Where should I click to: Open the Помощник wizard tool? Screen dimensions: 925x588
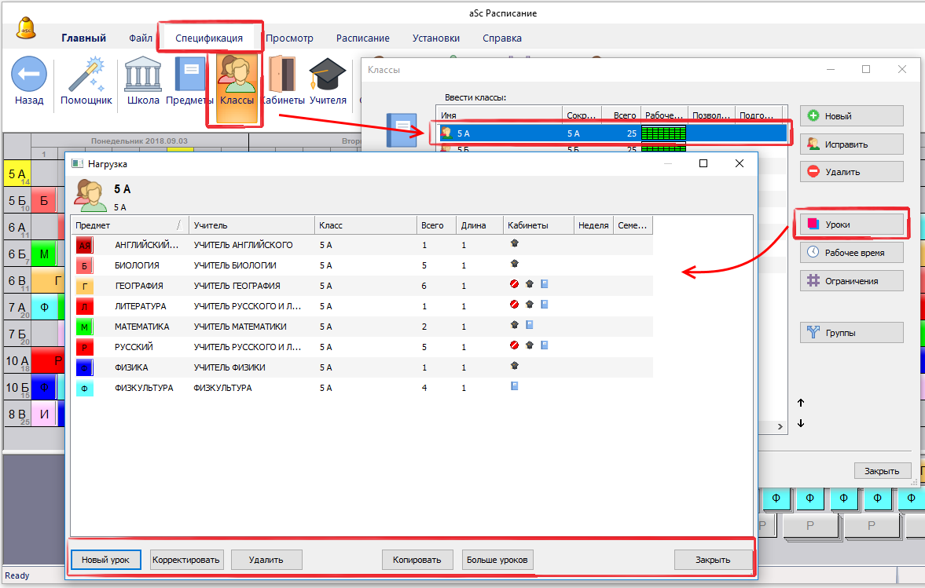click(x=86, y=75)
